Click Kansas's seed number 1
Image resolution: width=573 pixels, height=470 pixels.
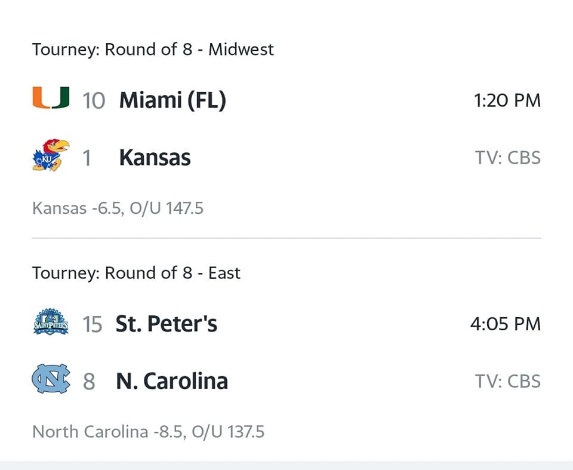pos(87,158)
